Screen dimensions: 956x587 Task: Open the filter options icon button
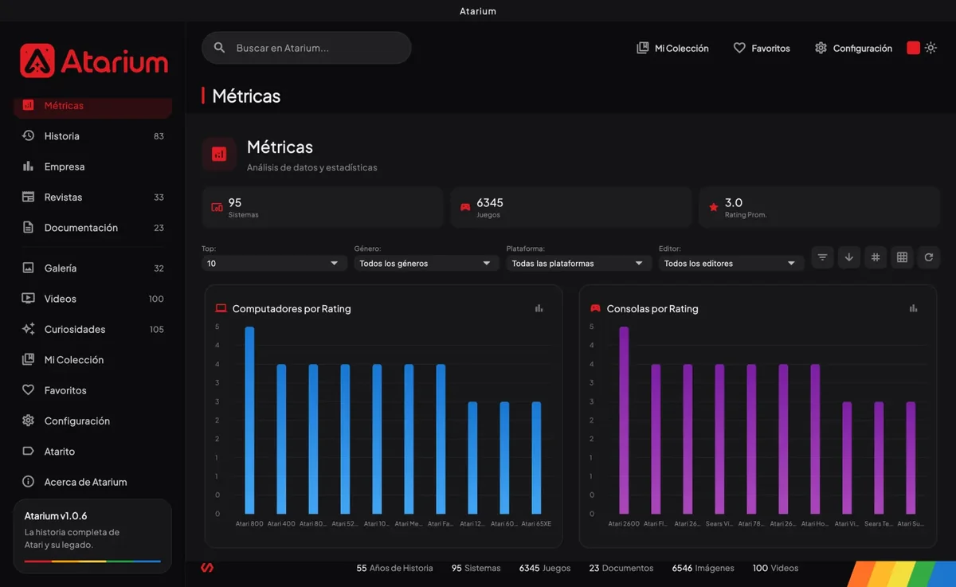coord(823,257)
